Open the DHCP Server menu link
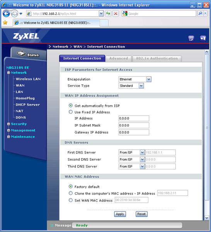This screenshot has width=211, height=232. [28, 105]
